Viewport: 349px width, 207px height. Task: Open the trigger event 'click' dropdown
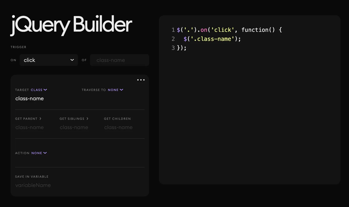49,60
